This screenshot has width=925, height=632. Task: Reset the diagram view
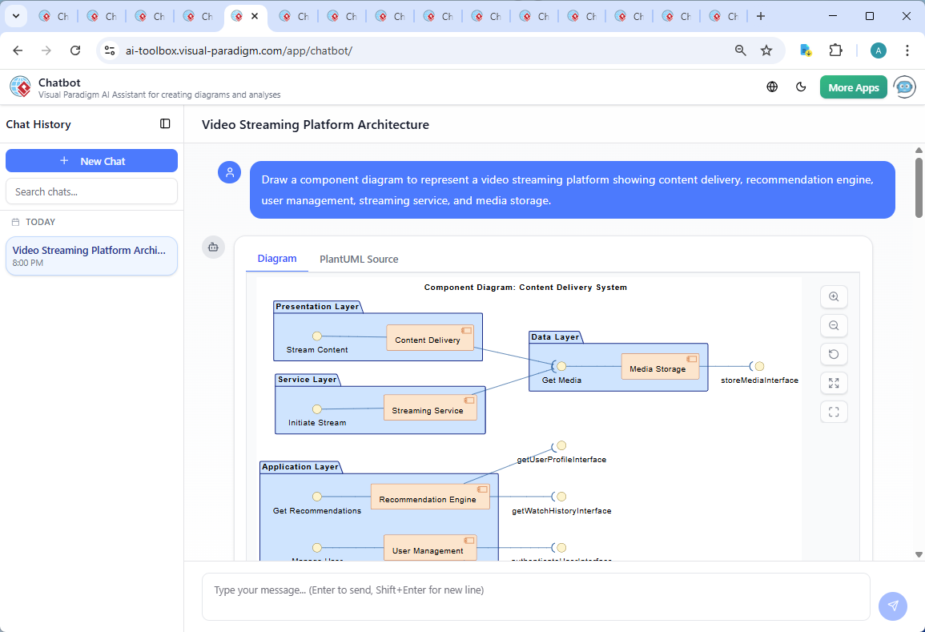834,355
